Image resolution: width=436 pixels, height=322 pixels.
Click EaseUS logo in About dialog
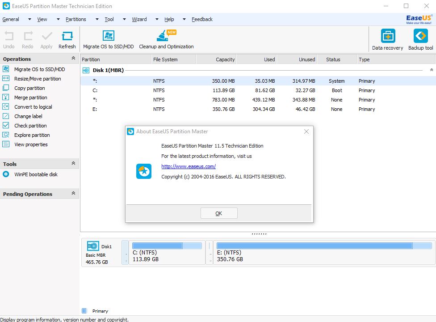[x=144, y=171]
